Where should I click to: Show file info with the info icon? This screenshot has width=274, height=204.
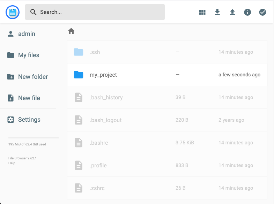coord(247,12)
